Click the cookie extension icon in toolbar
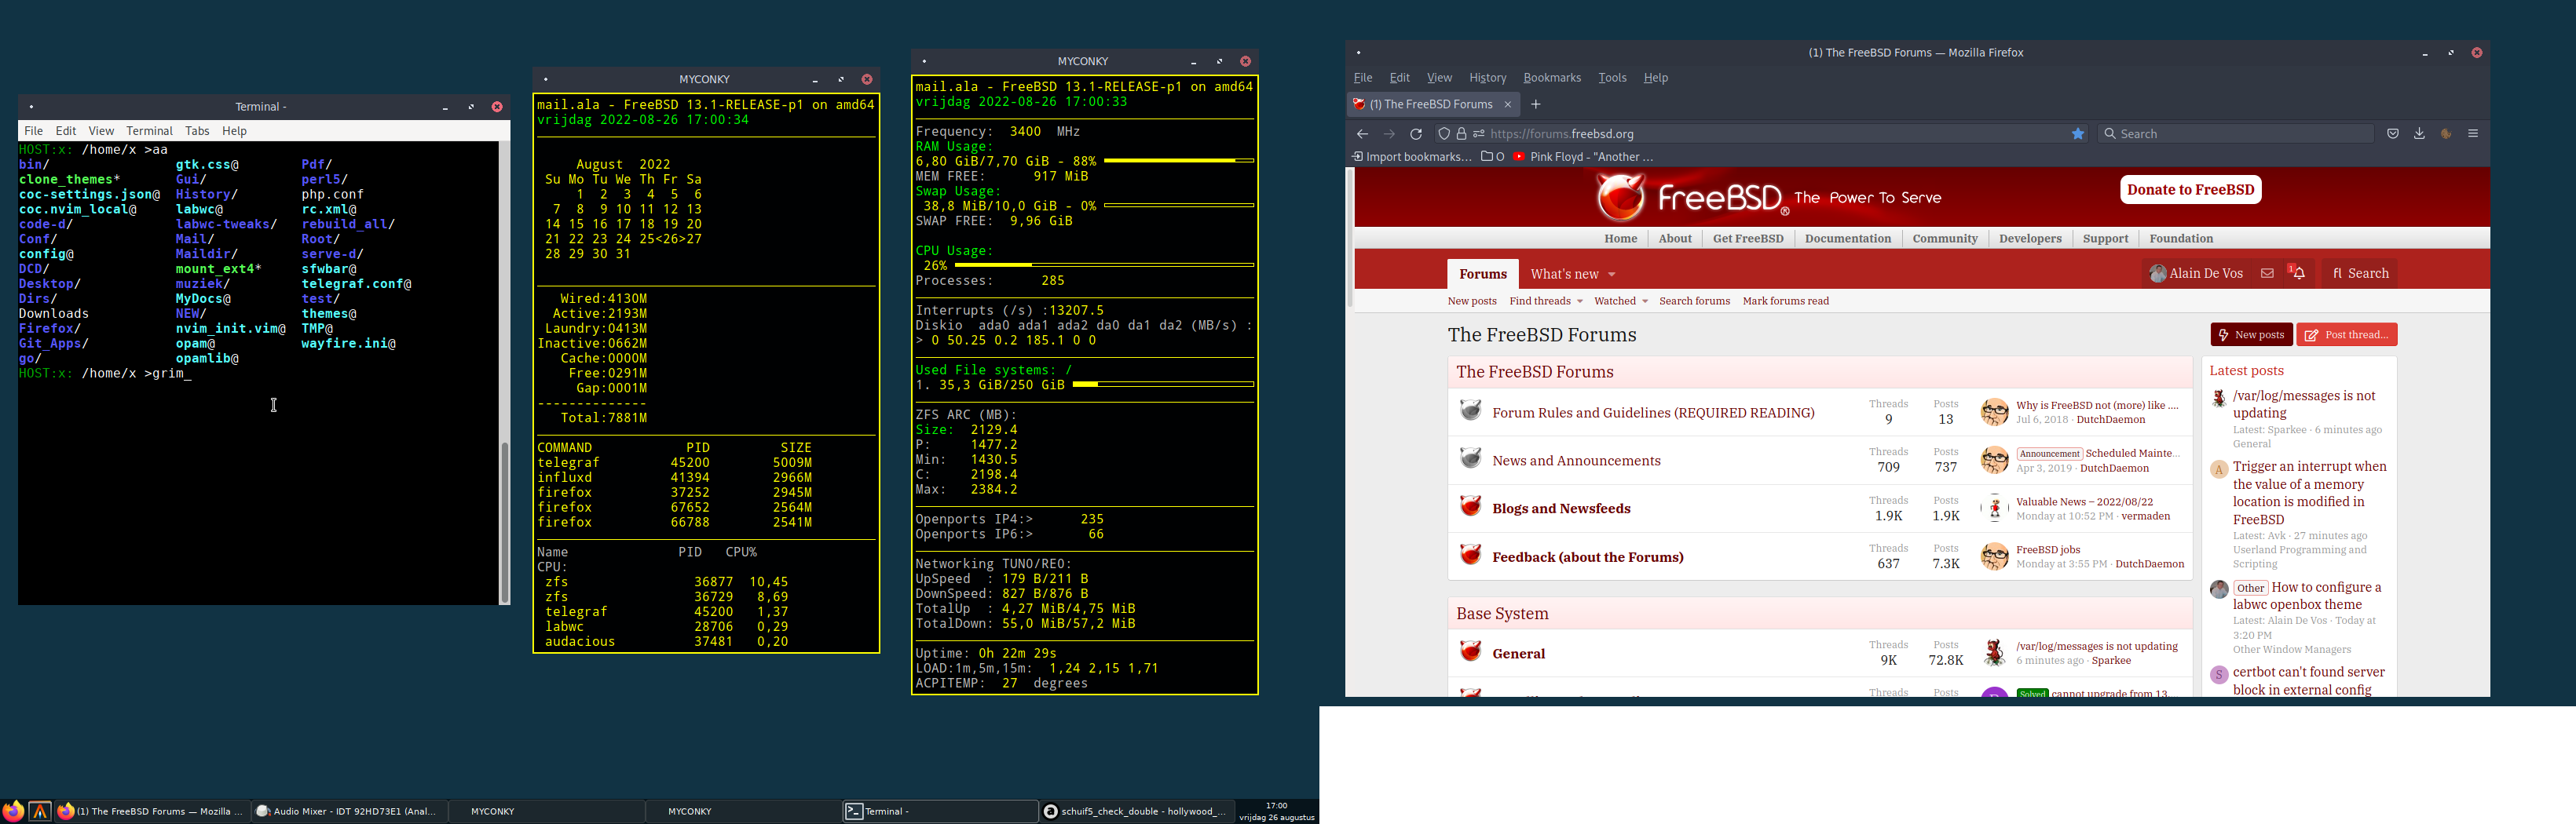The image size is (2576, 824). (2446, 134)
